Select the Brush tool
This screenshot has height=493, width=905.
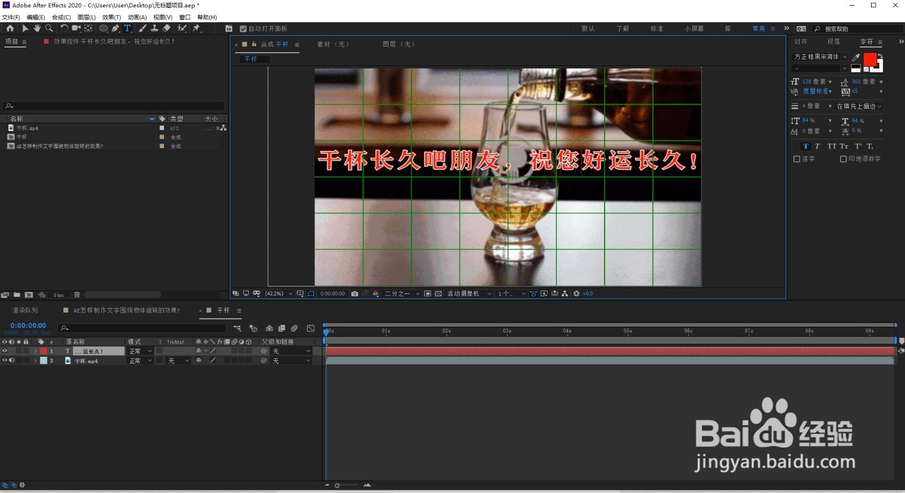click(x=143, y=28)
